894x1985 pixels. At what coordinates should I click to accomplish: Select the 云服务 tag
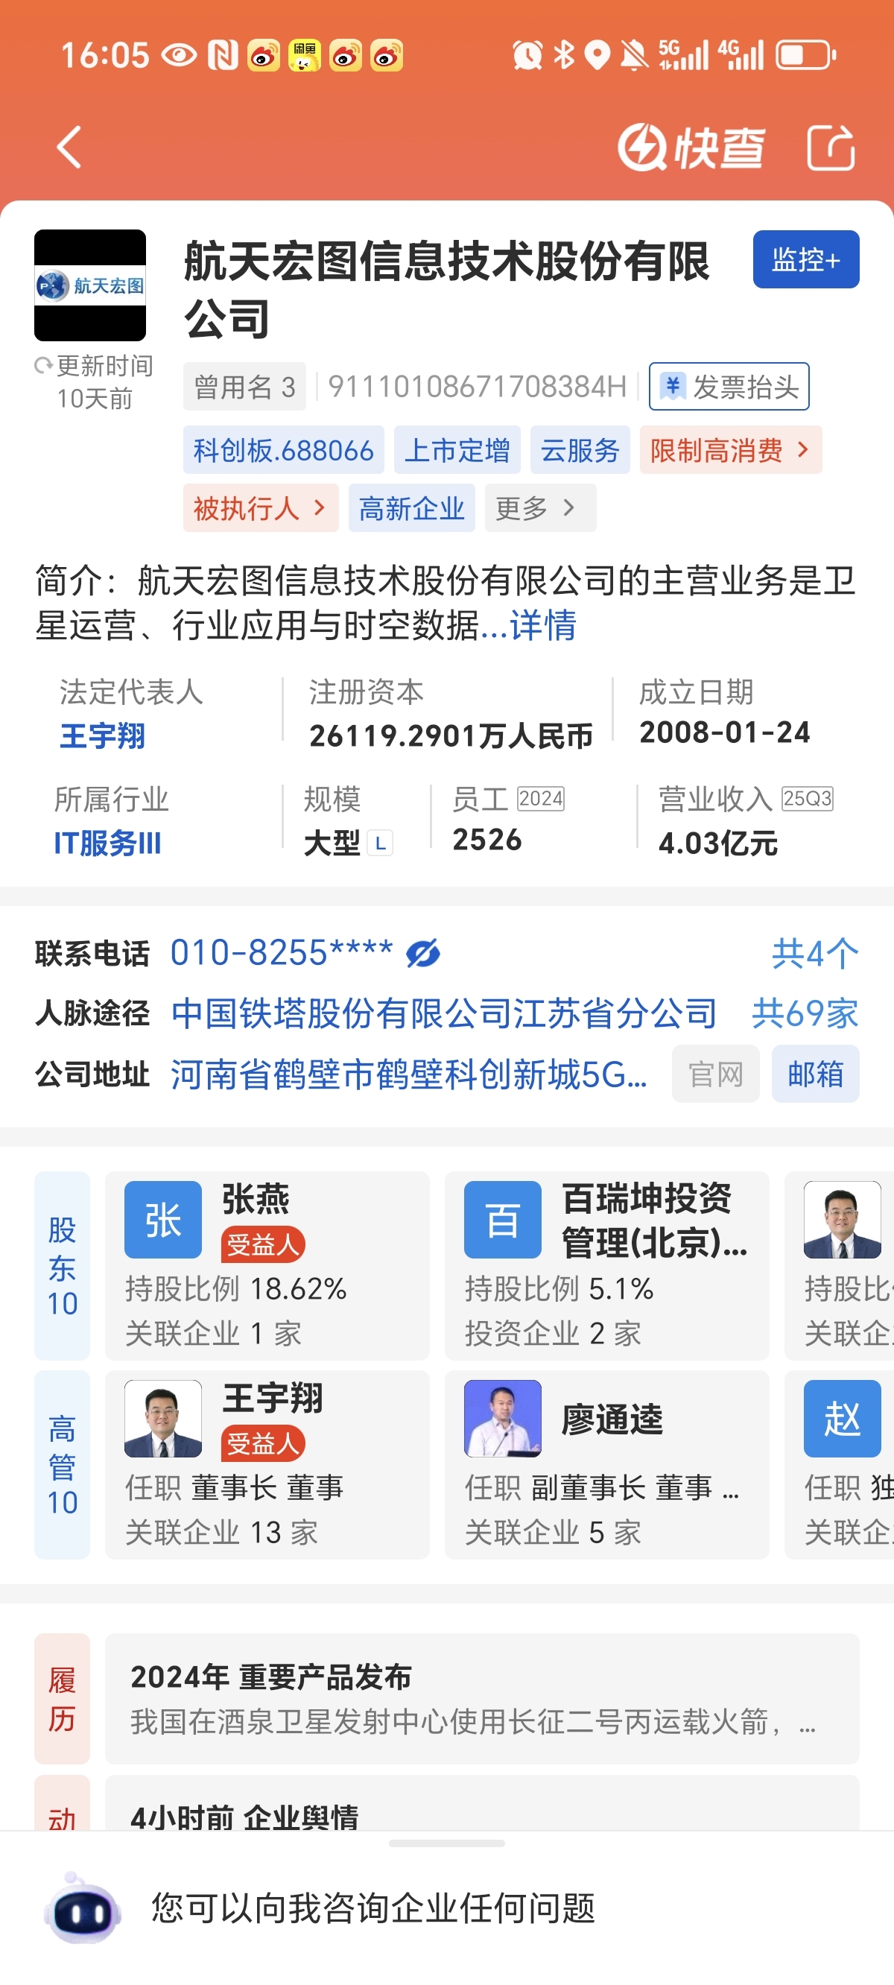[580, 449]
